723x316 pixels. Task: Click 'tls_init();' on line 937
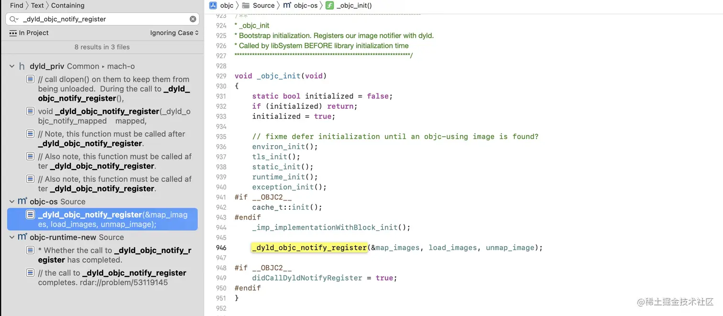point(276,157)
